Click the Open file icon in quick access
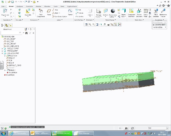The image size is (171, 136). 10,2
